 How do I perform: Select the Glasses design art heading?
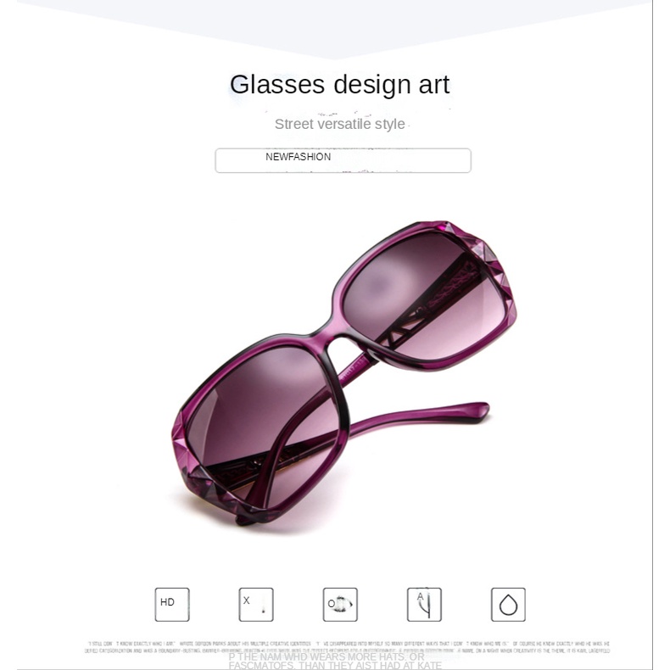pyautogui.click(x=340, y=85)
